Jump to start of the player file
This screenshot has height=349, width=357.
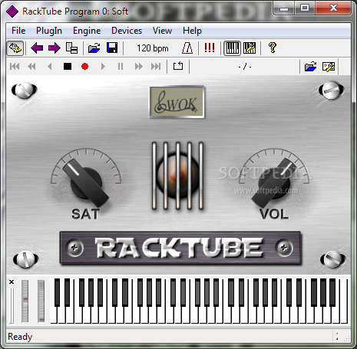[x=15, y=67]
